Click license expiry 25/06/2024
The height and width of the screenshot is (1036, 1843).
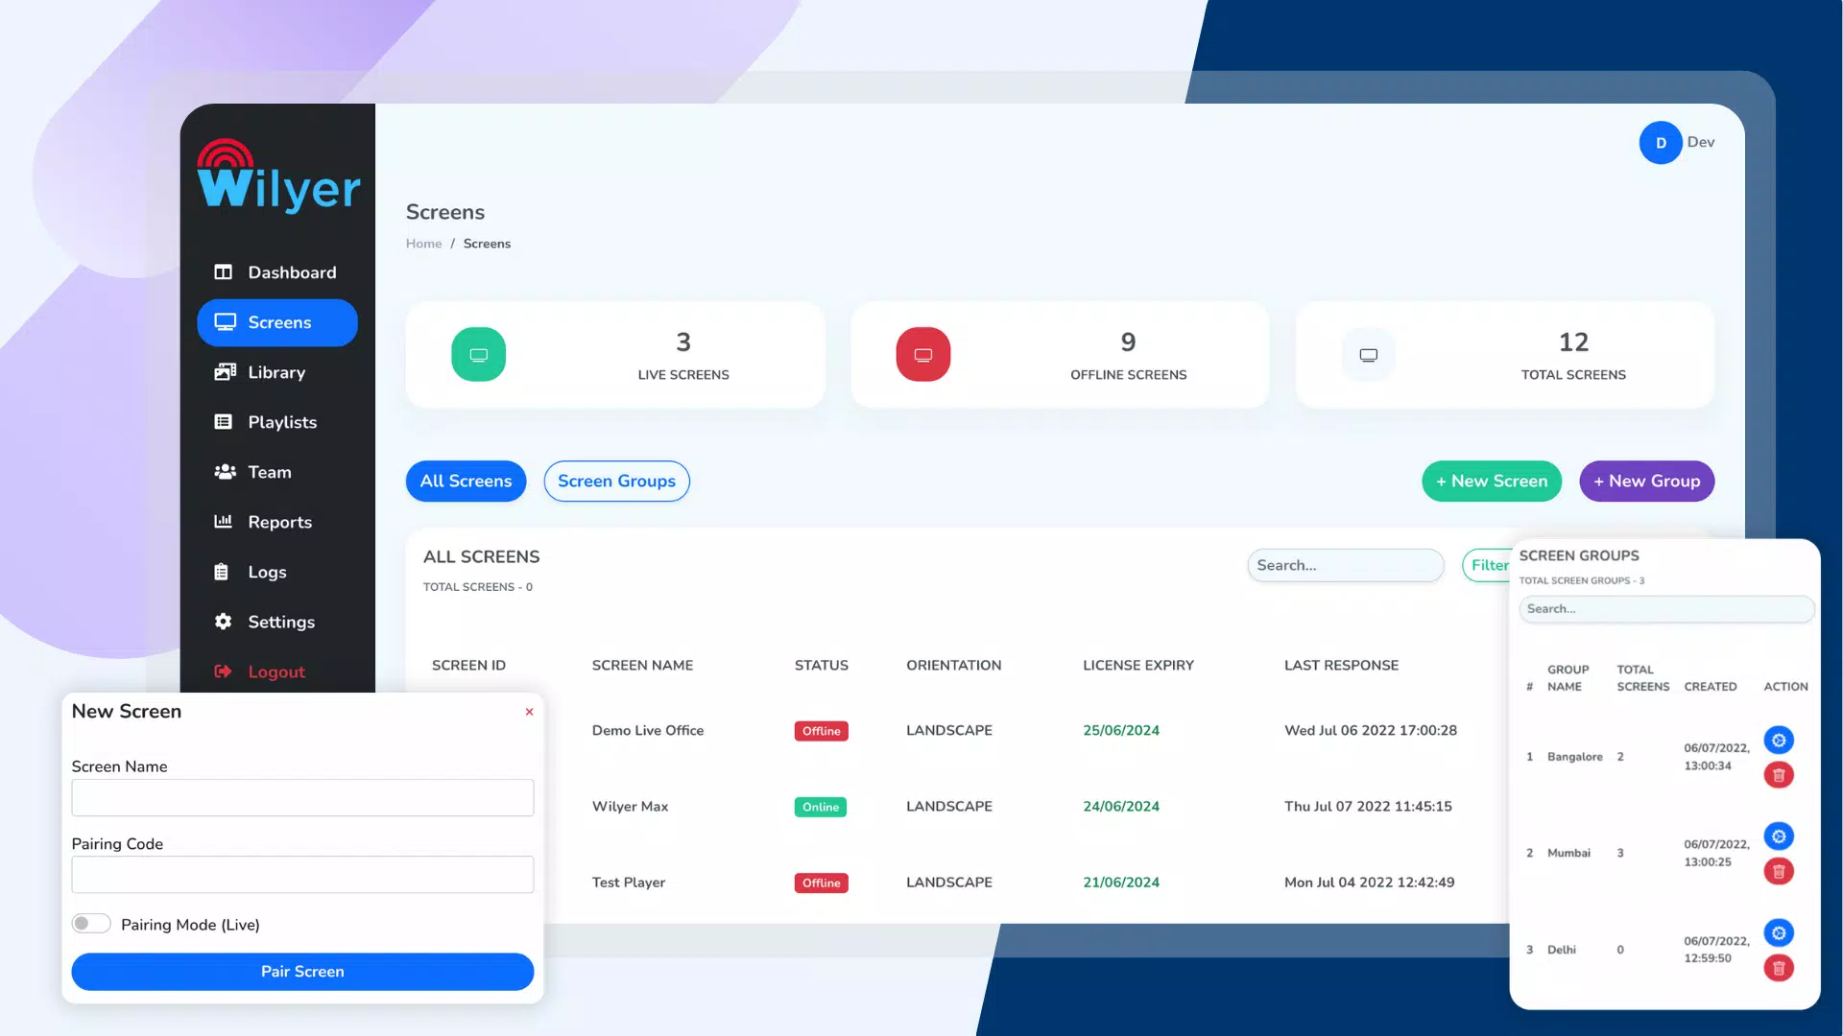click(x=1121, y=730)
